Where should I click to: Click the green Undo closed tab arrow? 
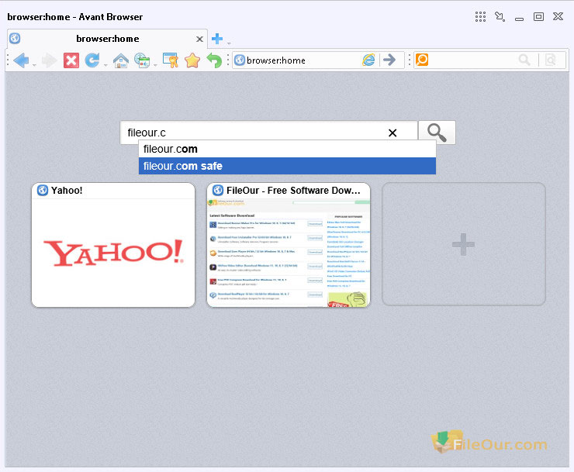pyautogui.click(x=214, y=60)
